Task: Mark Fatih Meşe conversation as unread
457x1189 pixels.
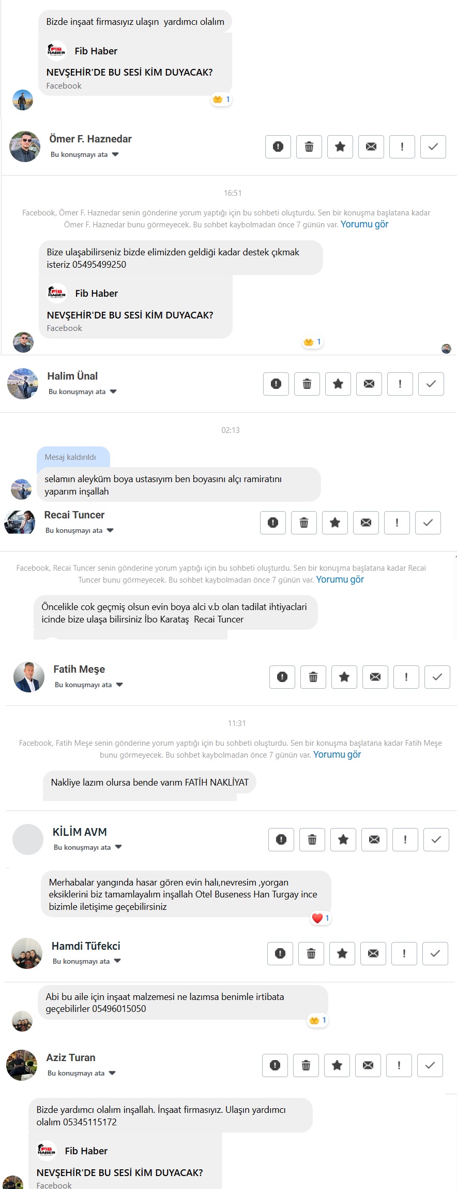Action: 375,677
